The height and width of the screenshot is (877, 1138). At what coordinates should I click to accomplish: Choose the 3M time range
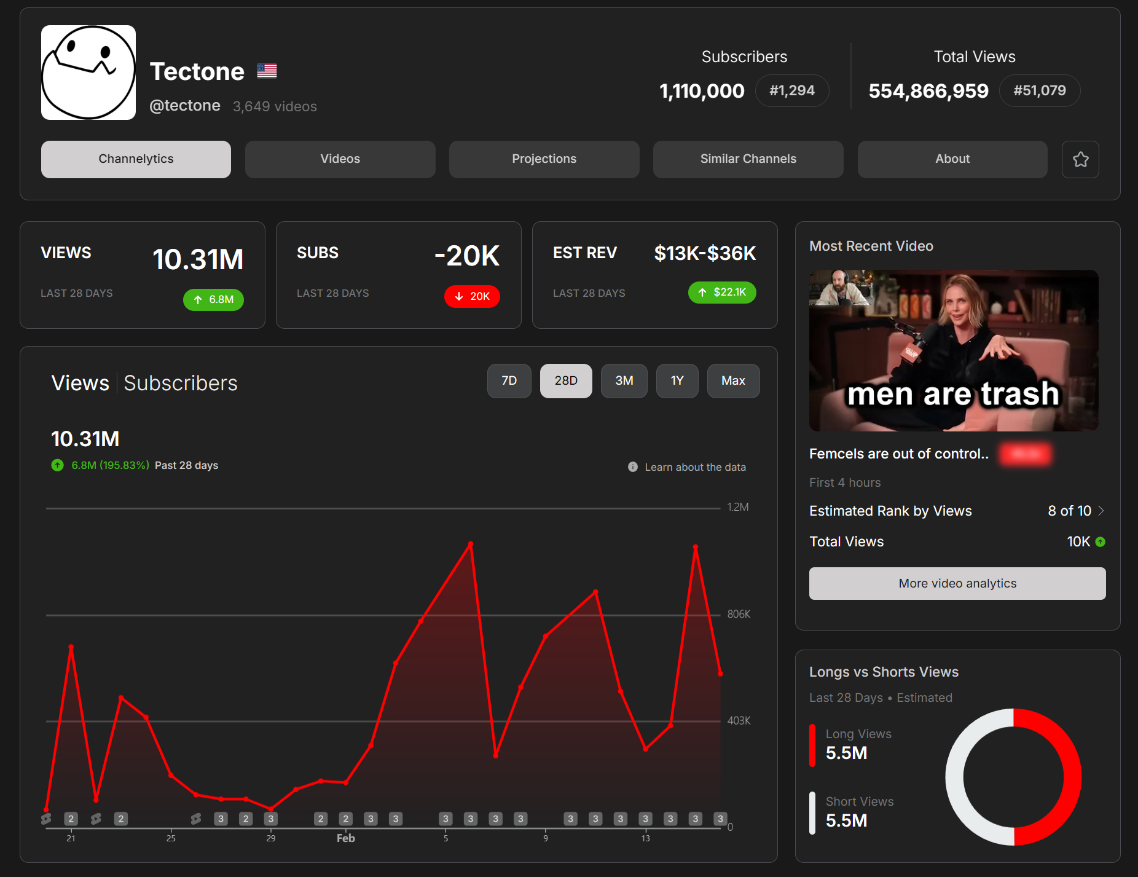point(624,381)
